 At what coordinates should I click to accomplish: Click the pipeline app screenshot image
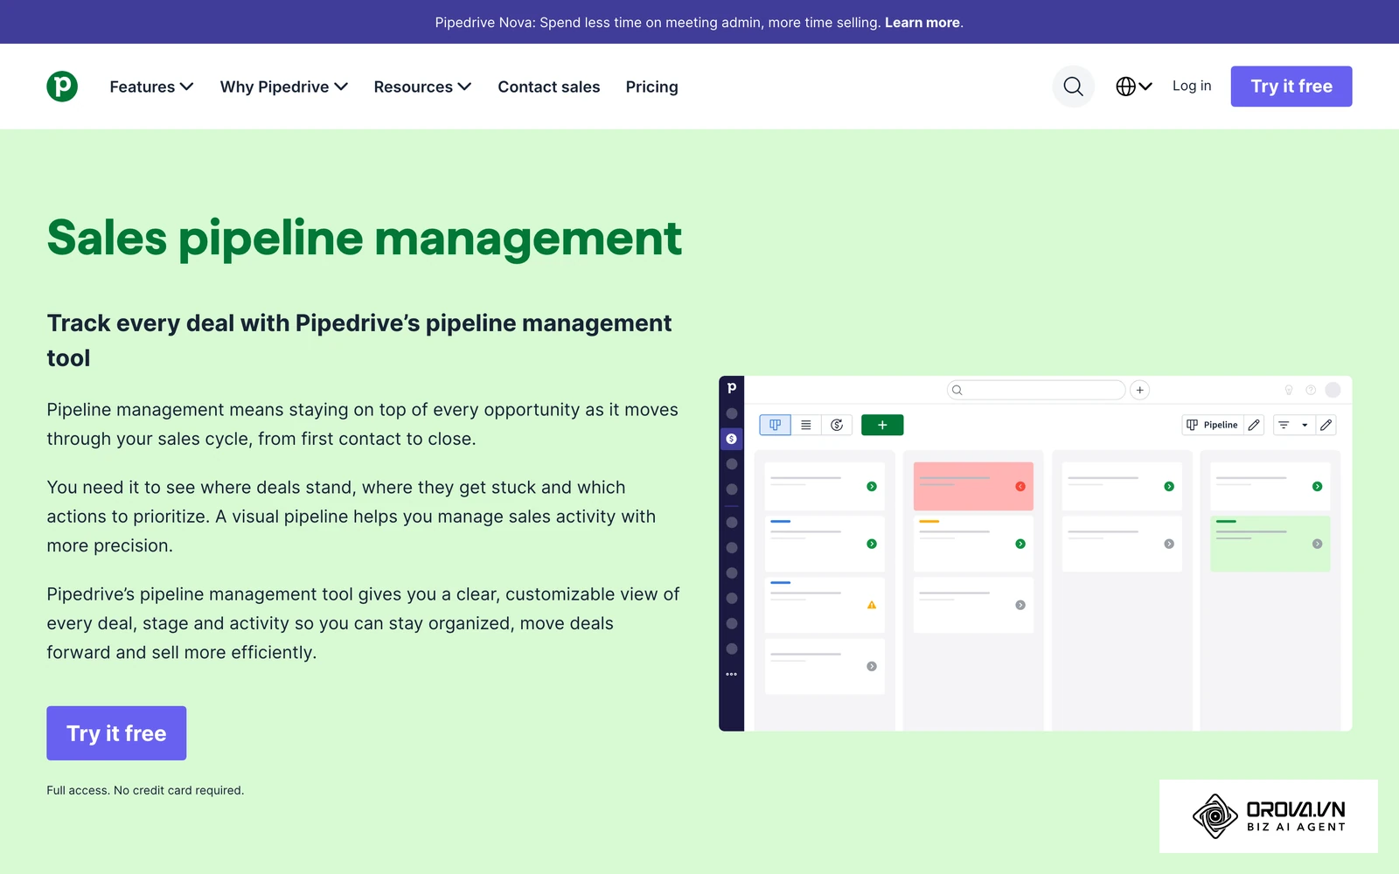tap(1035, 553)
